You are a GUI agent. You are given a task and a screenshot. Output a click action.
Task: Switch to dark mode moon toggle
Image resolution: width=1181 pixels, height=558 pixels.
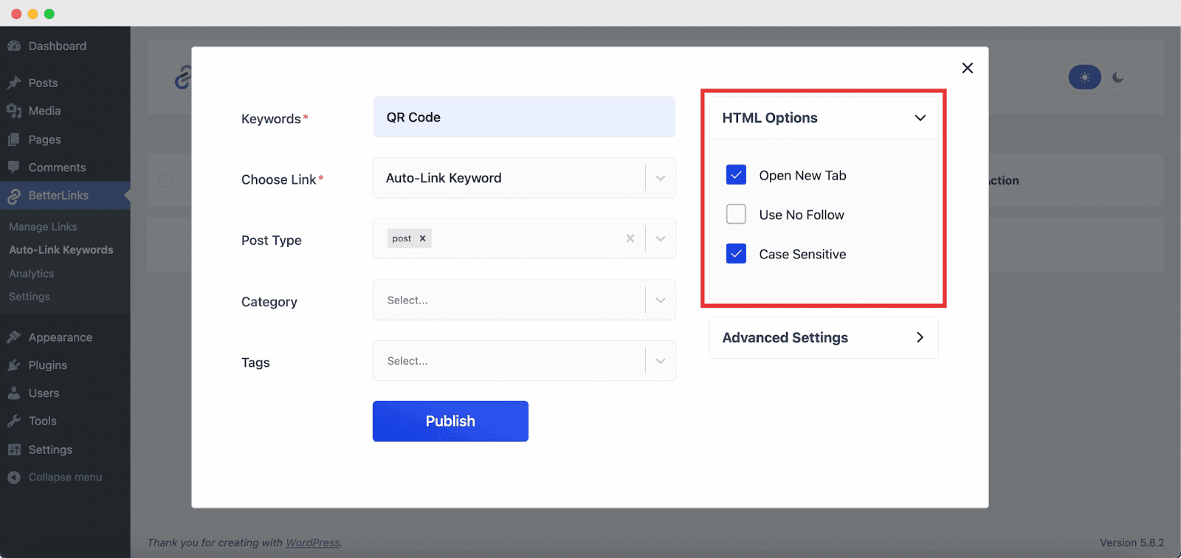(1118, 77)
